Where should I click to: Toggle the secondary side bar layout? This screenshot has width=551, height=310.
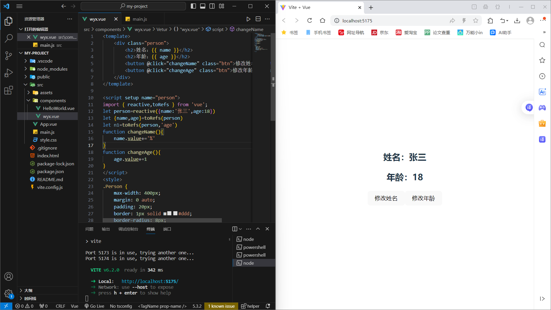pyautogui.click(x=212, y=6)
